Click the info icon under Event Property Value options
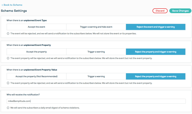The image size is (192, 114). click(x=8, y=83)
